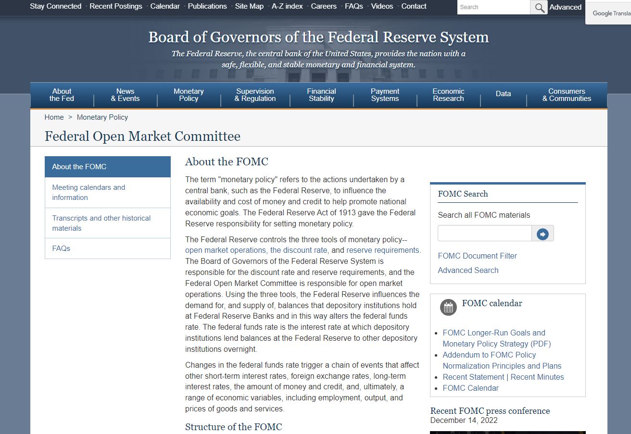Open Financial Stability menu
This screenshot has width=631, height=434.
click(x=321, y=95)
